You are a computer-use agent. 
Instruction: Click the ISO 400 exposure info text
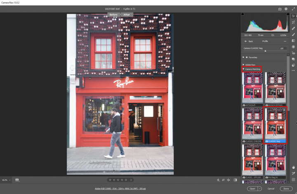coord(248,35)
